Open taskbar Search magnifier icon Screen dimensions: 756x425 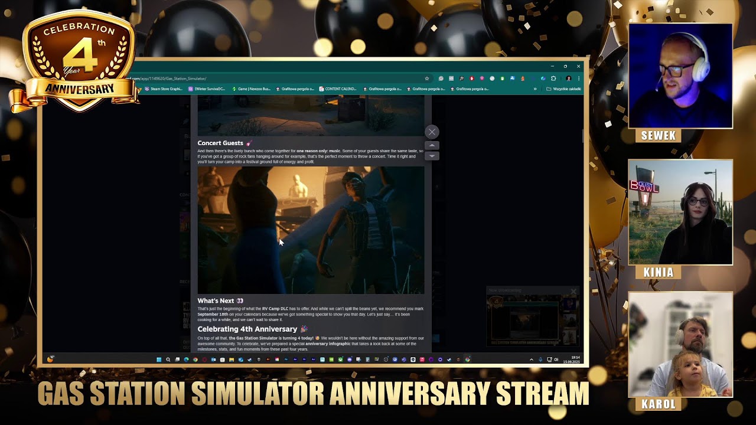point(168,359)
